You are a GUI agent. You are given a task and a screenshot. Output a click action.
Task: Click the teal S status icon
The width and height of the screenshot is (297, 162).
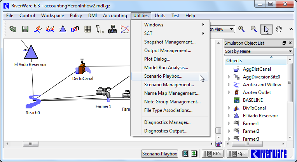coord(185,153)
